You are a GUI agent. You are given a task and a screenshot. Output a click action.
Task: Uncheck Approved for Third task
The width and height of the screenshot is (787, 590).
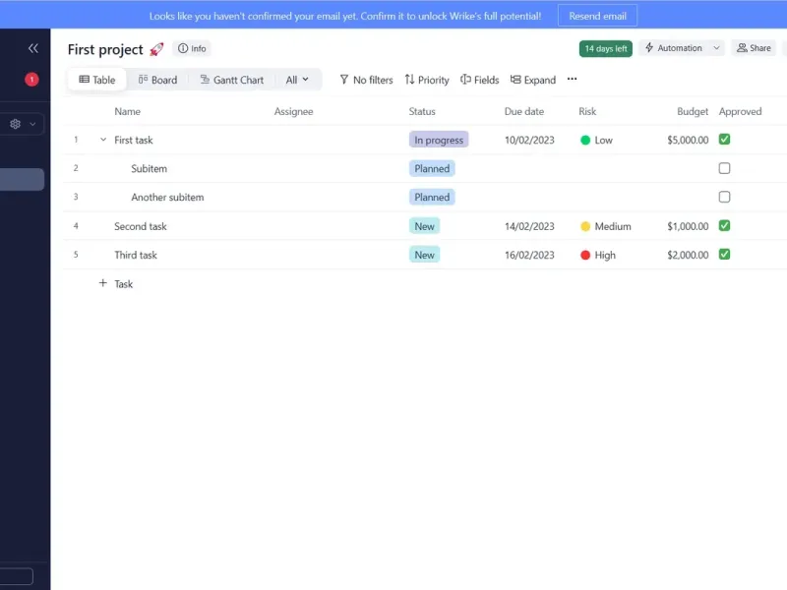tap(724, 255)
